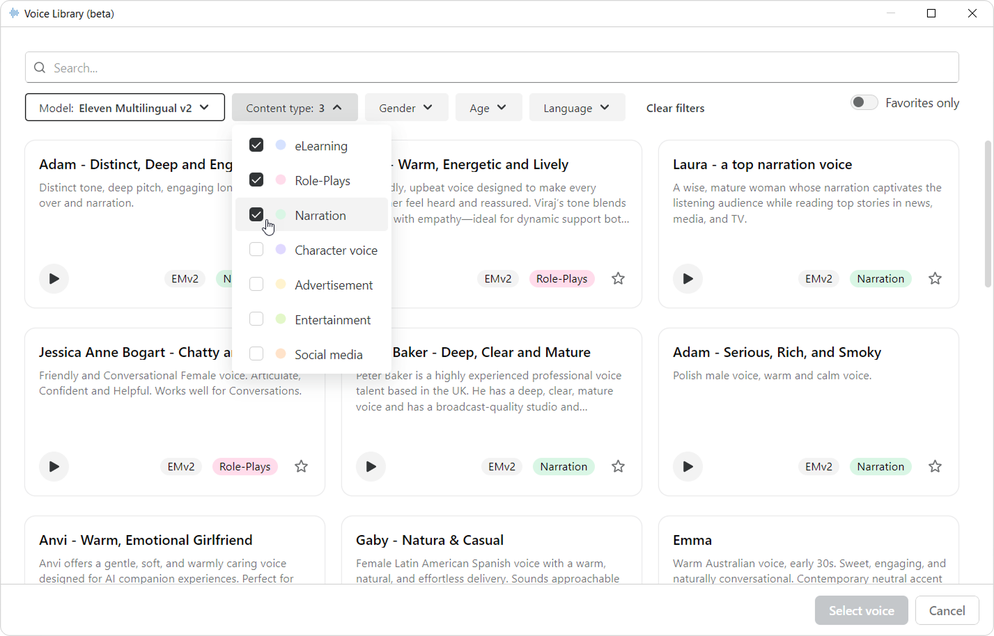994x636 pixels.
Task: Click the EMv2 tag on Adam - Serious card
Action: pos(818,467)
